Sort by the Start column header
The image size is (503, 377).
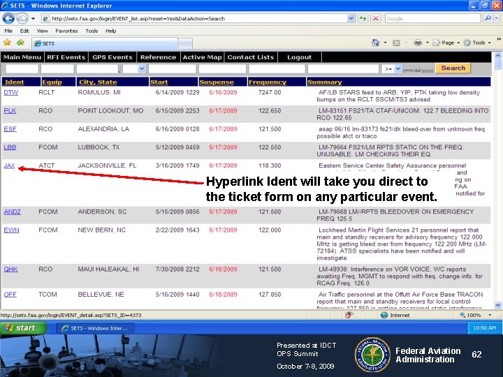(159, 82)
